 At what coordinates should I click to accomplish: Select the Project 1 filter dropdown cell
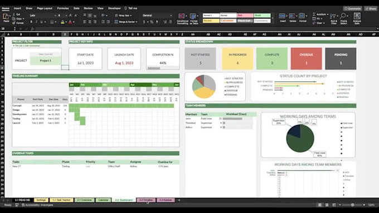[x=46, y=61]
